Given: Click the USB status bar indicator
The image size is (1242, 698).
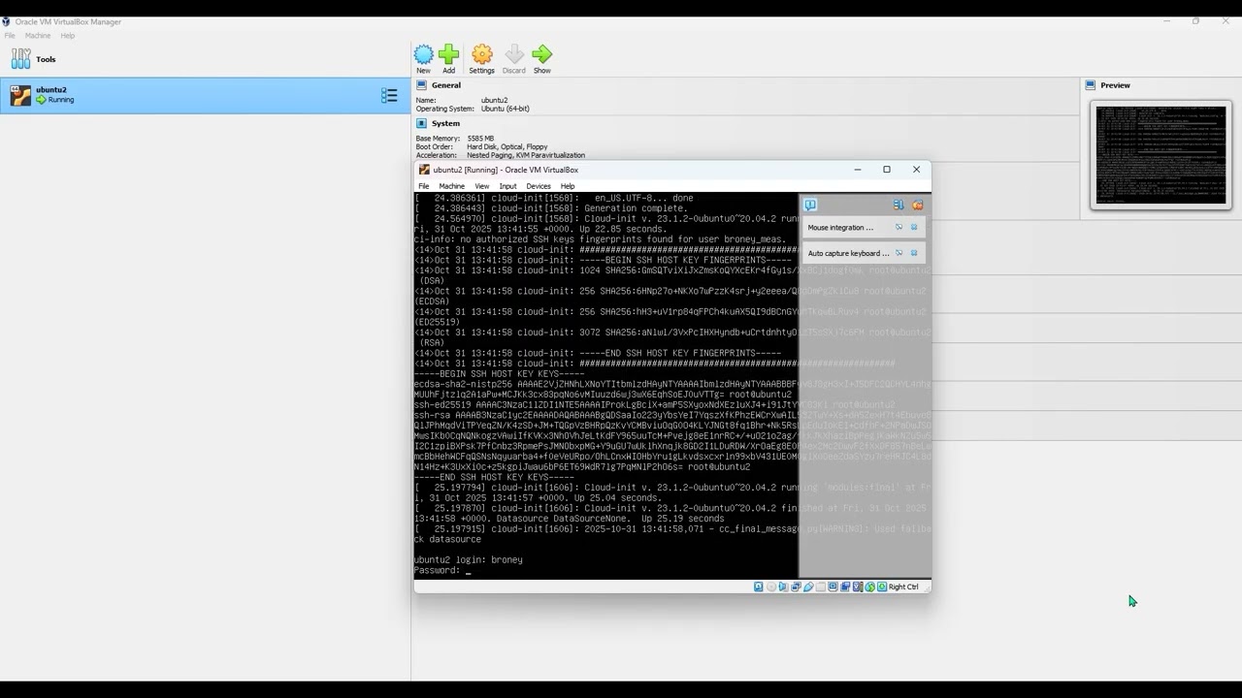Looking at the screenshot, I should coord(808,587).
